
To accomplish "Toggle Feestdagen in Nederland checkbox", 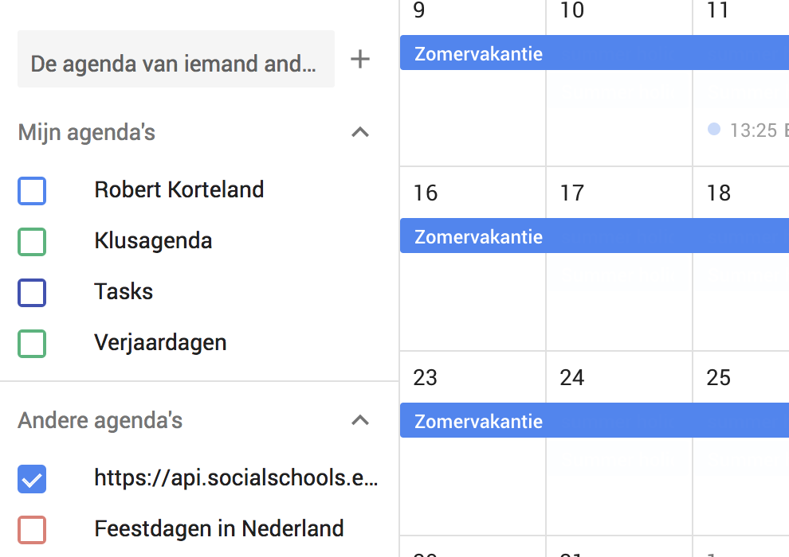I will click(32, 530).
